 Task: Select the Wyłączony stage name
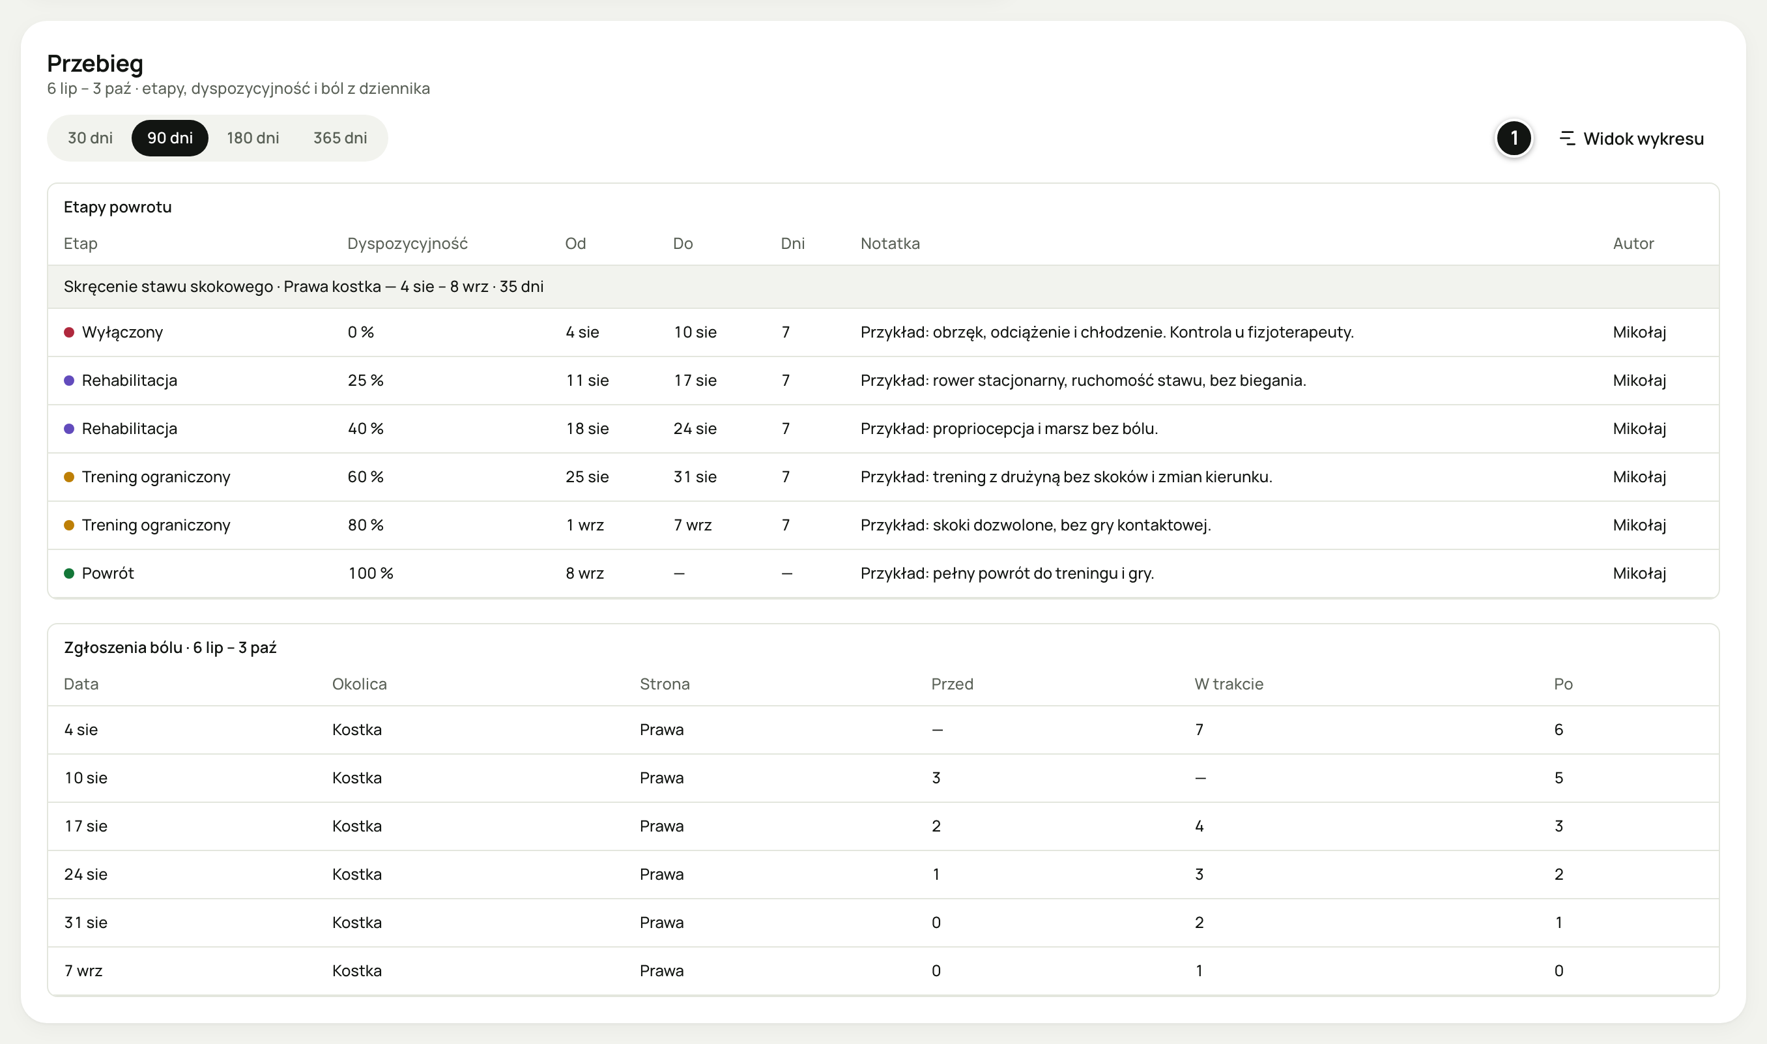coord(122,332)
